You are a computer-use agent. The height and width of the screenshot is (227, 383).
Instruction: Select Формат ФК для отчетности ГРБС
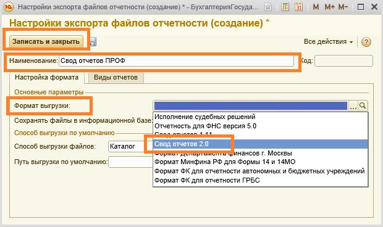tap(260, 181)
